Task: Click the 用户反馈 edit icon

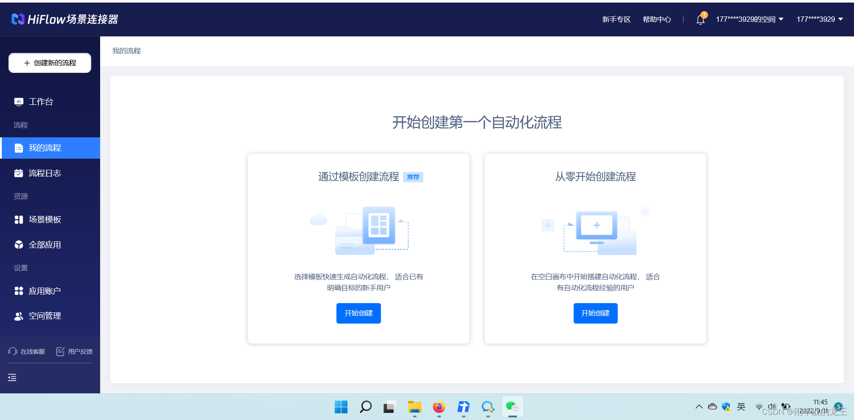Action: point(61,352)
